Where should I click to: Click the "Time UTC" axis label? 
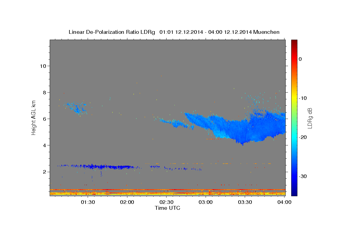(x=167, y=208)
